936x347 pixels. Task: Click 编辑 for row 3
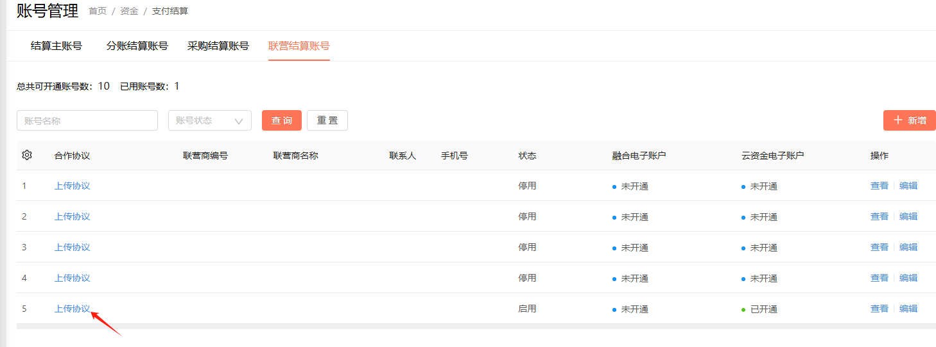[908, 247]
